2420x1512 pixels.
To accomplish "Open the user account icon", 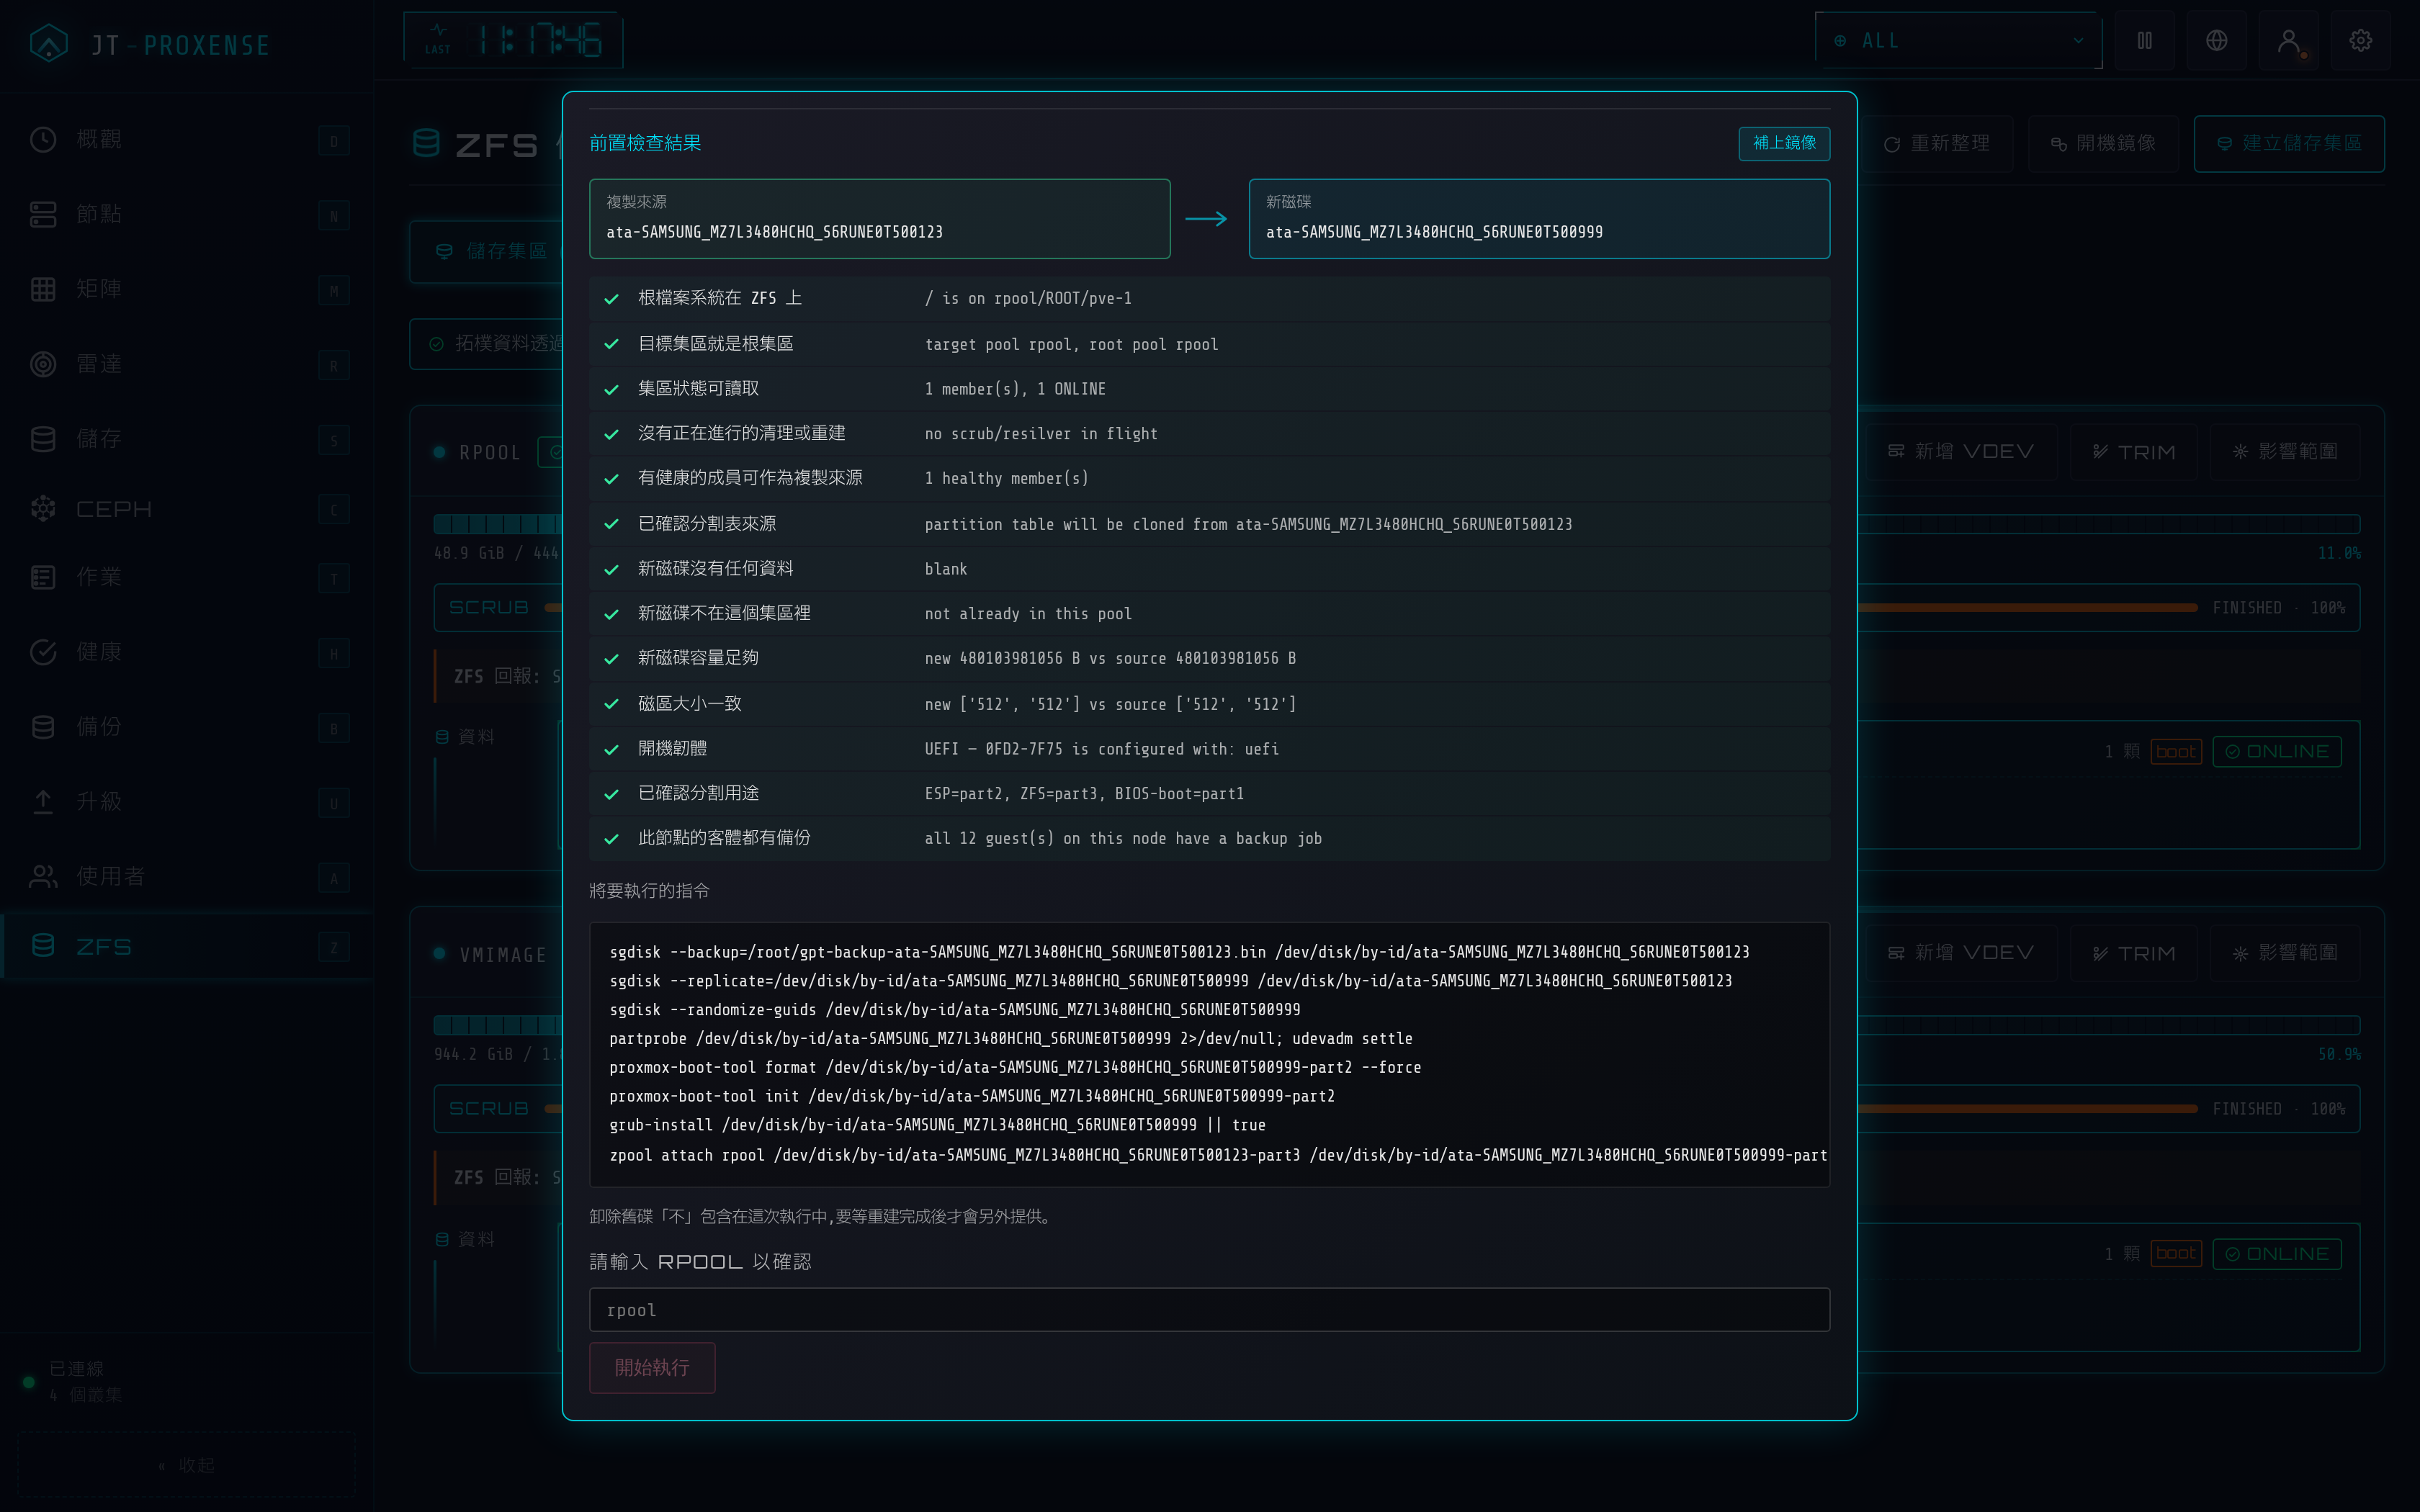I will pyautogui.click(x=2289, y=41).
